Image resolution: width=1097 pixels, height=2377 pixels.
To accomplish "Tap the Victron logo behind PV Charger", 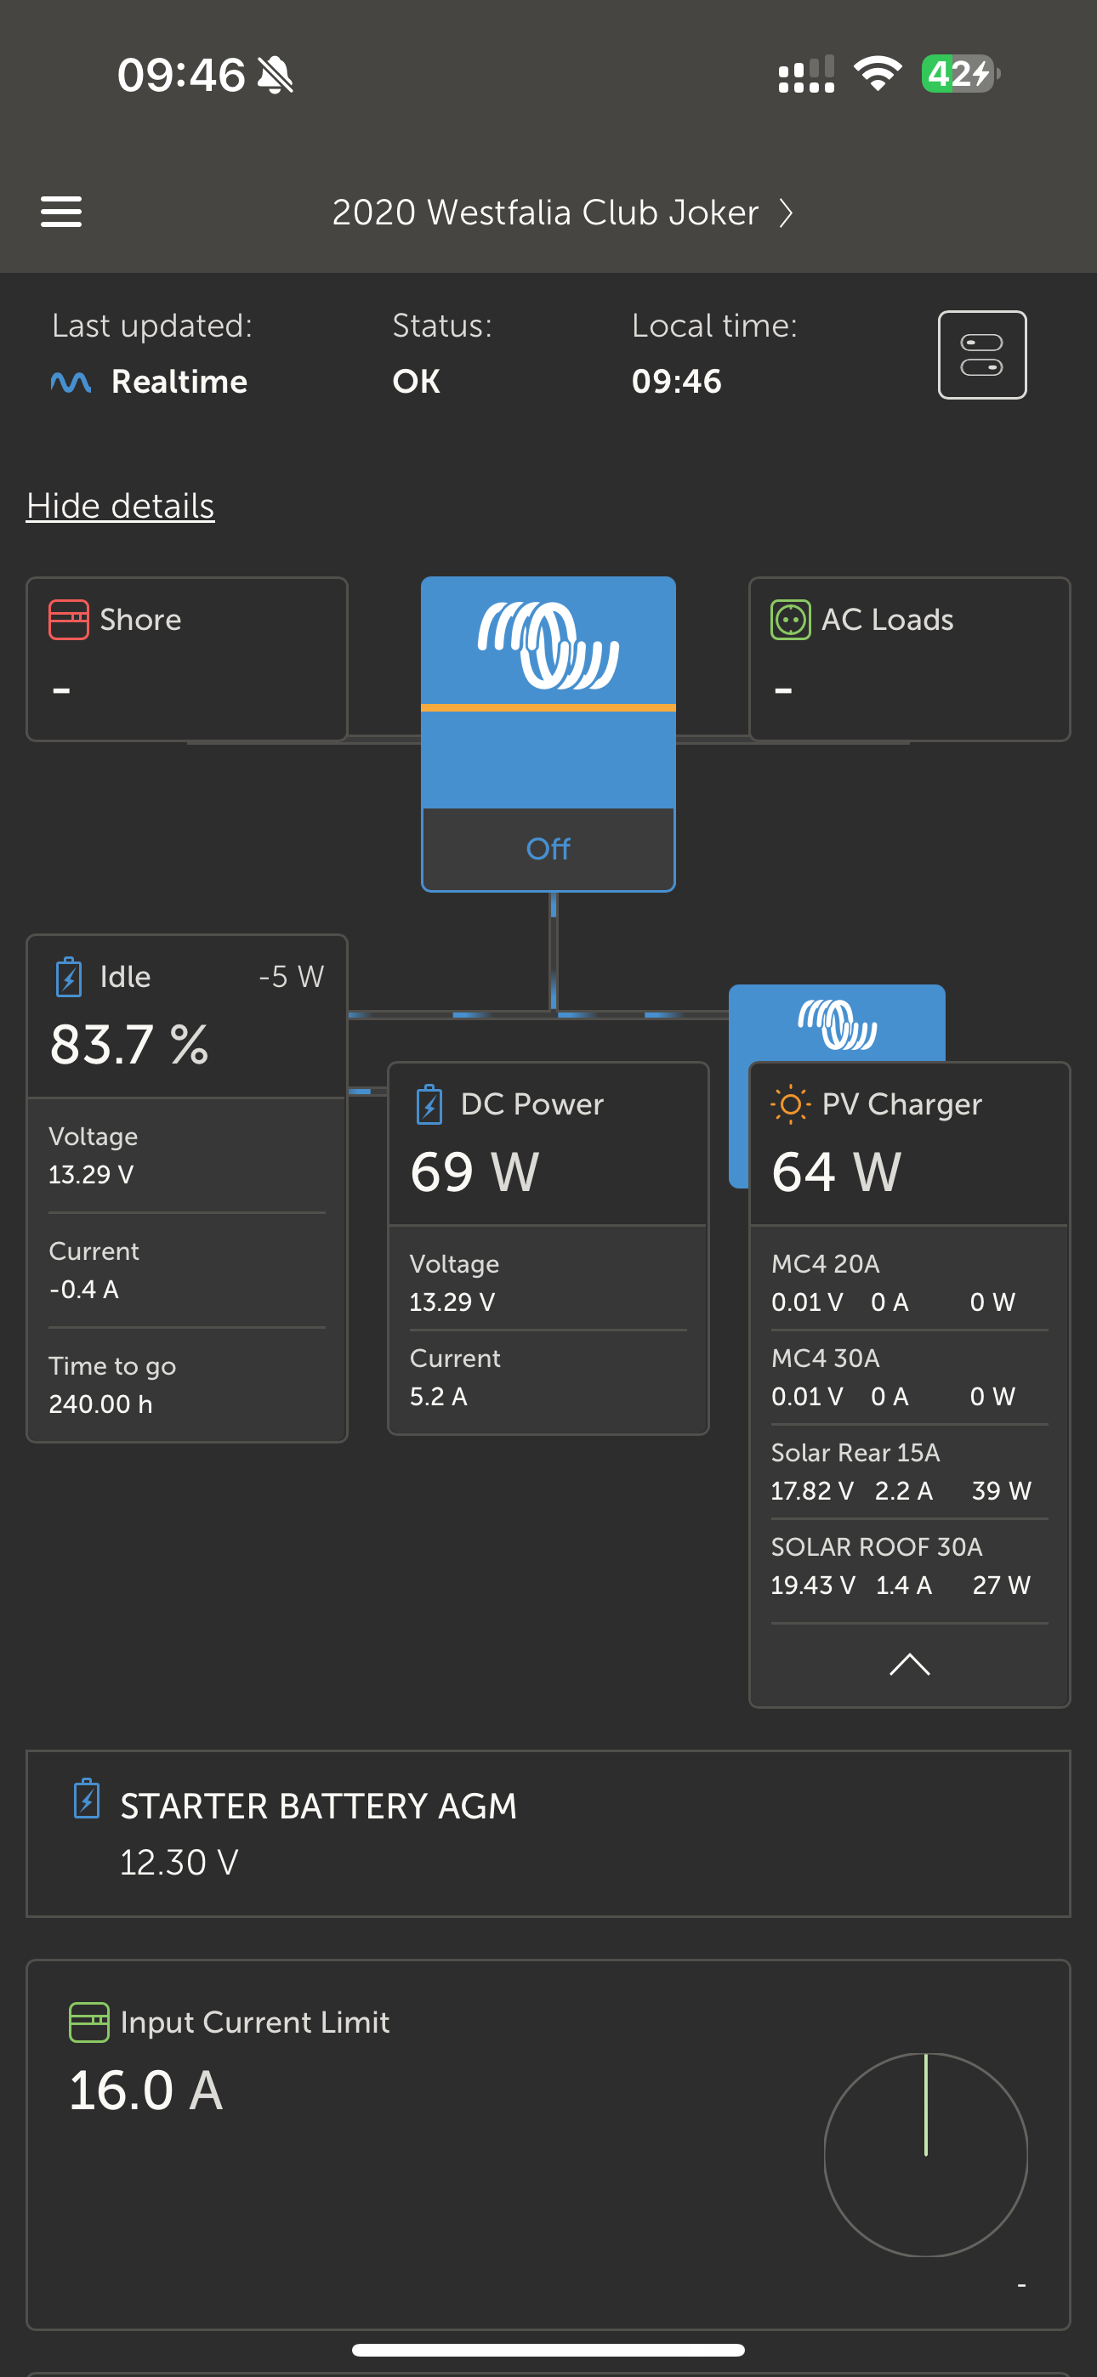I will tap(837, 1024).
